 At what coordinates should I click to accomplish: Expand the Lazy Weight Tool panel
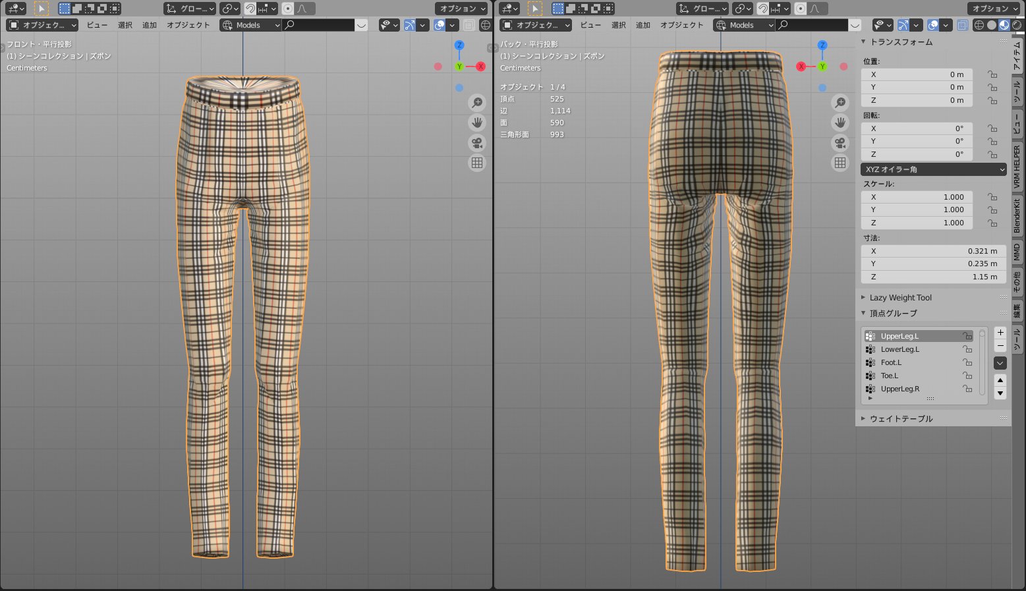coord(863,298)
